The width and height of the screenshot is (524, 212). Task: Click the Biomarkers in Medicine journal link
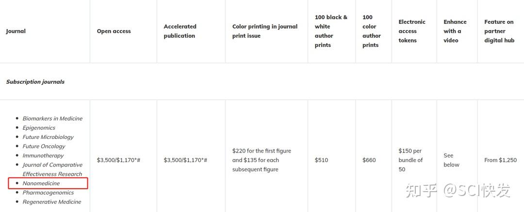coord(52,119)
